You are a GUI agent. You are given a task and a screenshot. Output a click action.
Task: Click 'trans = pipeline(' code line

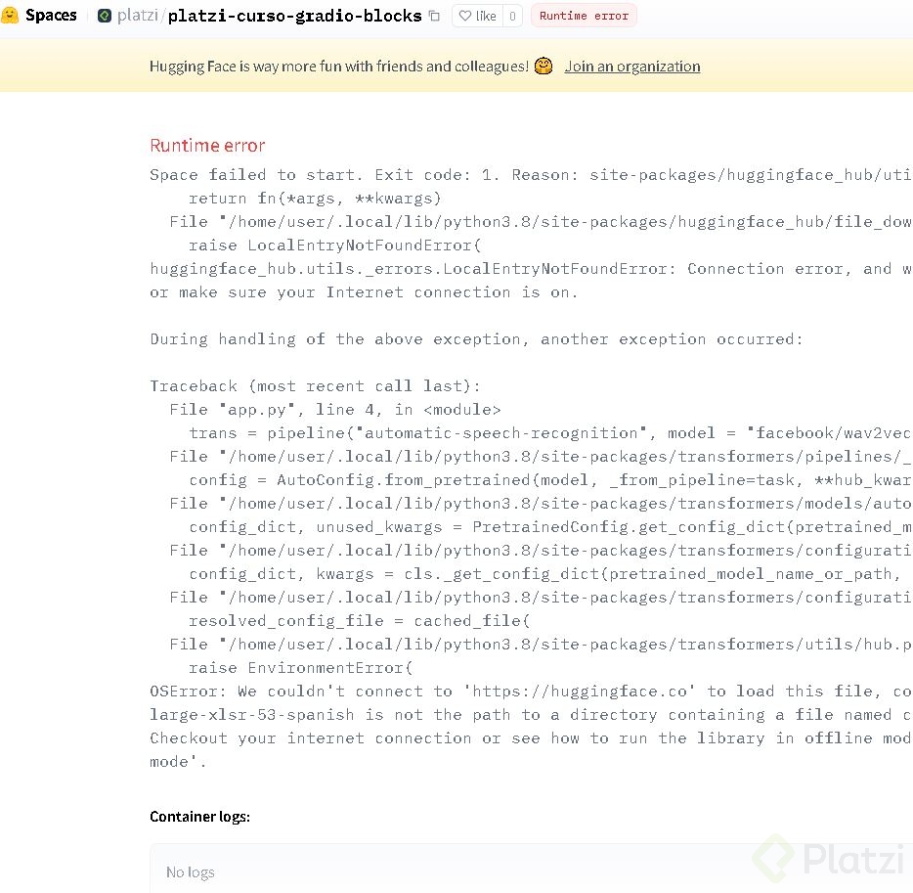click(x=550, y=433)
